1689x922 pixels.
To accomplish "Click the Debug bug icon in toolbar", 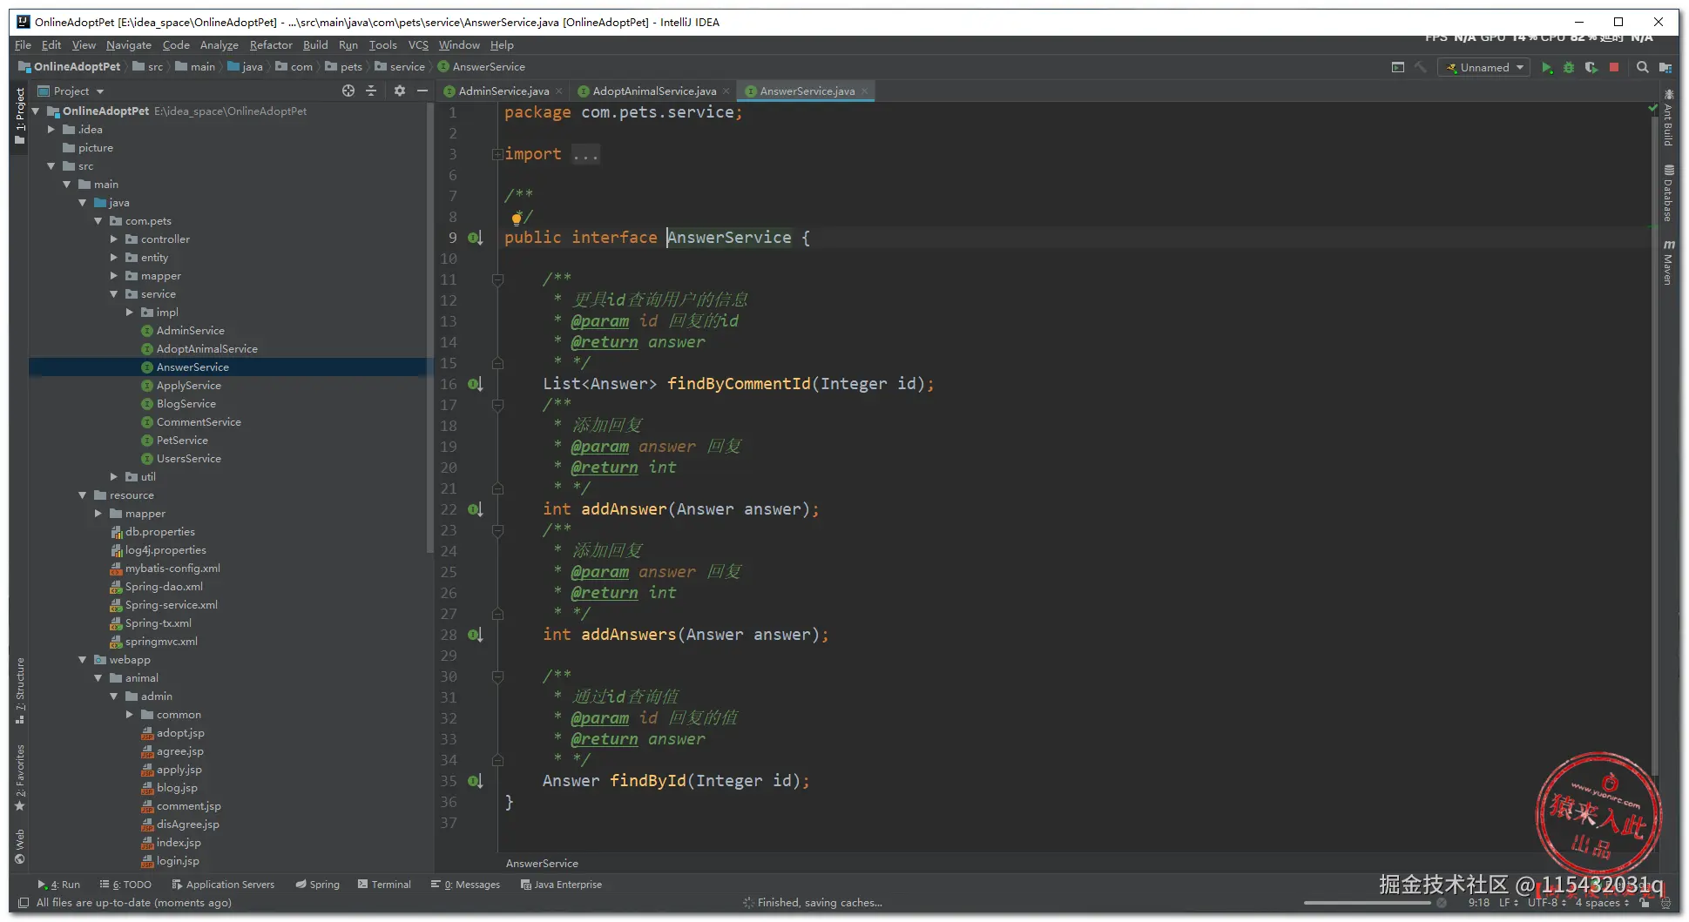I will (x=1569, y=68).
